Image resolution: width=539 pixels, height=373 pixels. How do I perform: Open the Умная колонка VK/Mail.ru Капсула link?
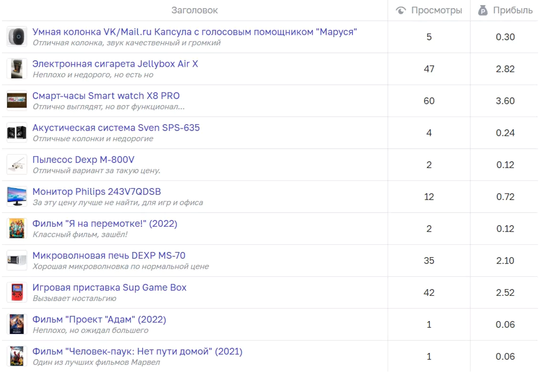pyautogui.click(x=195, y=31)
